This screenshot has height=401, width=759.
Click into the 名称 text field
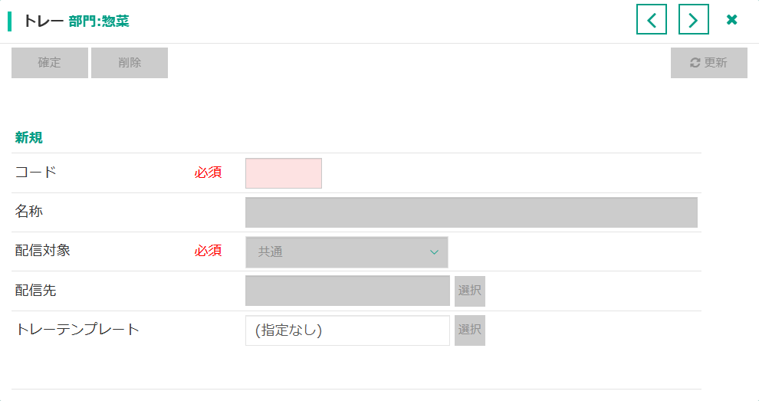(471, 212)
